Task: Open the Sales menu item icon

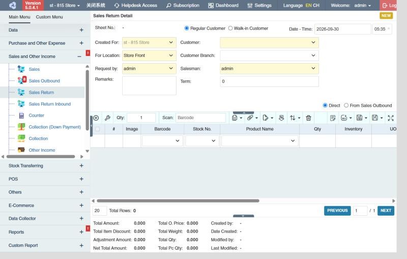Action: pyautogui.click(x=21, y=69)
